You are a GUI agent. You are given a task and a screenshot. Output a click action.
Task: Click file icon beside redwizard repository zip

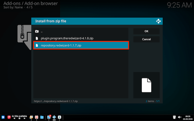coord(37,45)
